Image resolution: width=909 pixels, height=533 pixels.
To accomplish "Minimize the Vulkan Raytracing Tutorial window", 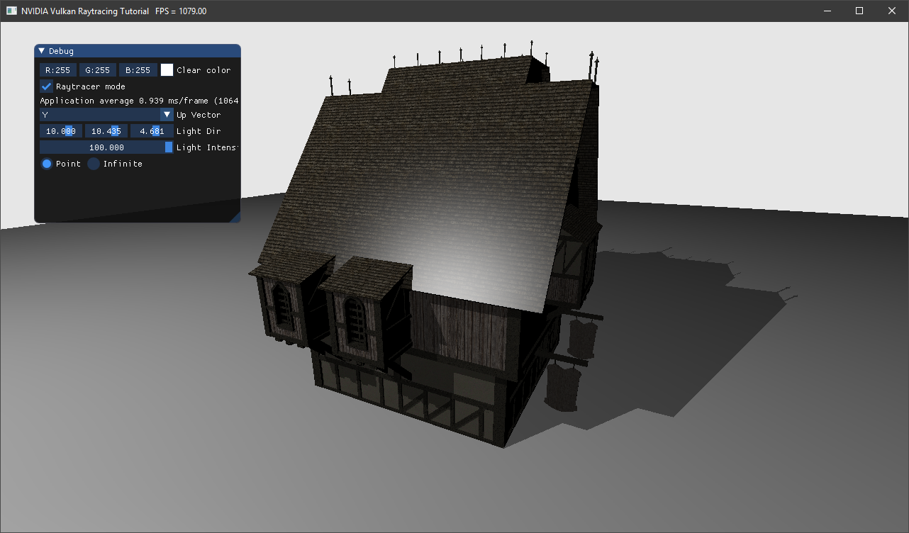I will [x=827, y=11].
